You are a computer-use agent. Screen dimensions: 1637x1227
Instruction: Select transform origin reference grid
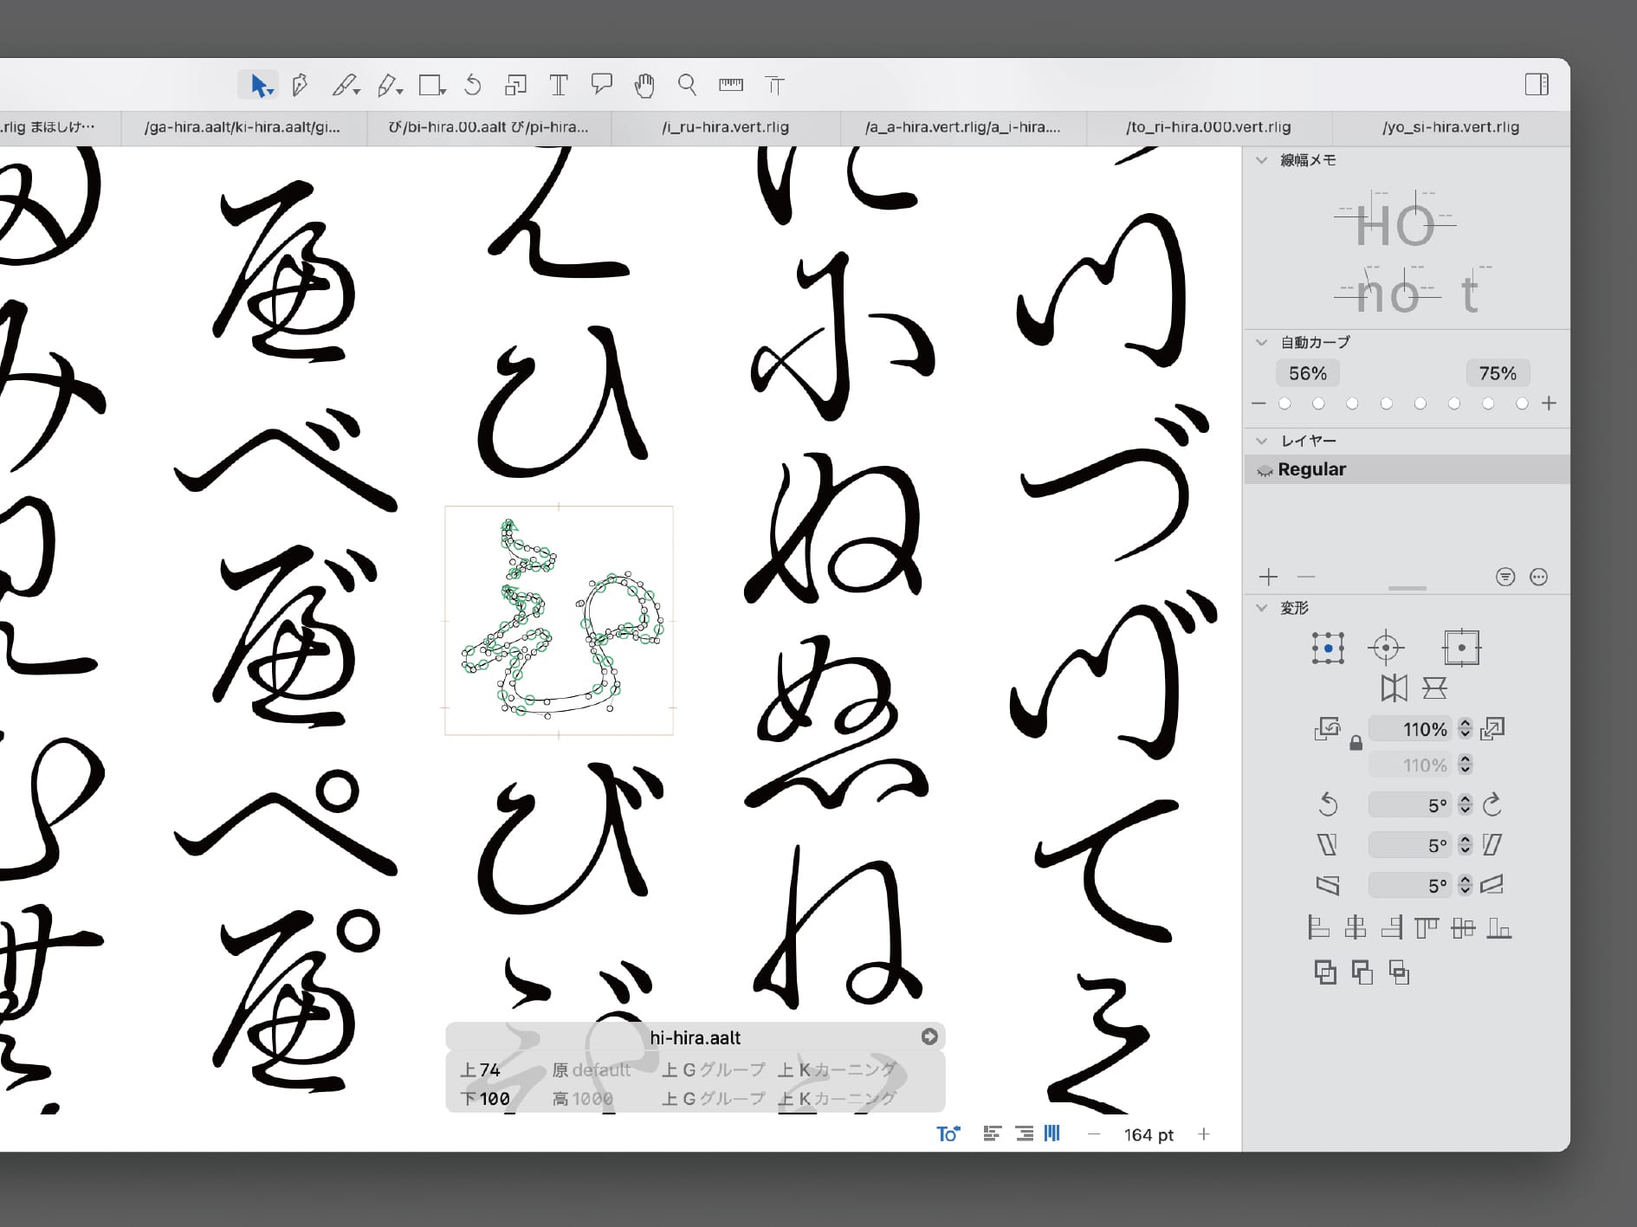coord(1328,648)
